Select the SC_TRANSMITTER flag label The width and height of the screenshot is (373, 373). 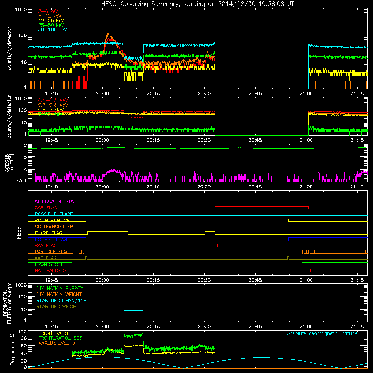tap(54, 227)
